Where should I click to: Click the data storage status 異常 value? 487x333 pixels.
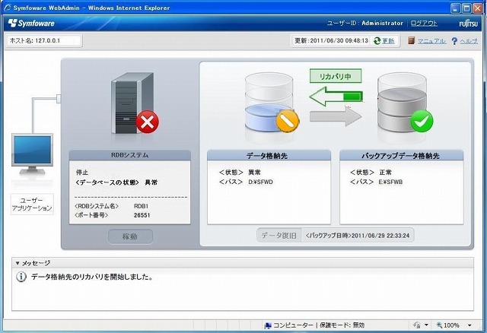tap(254, 173)
